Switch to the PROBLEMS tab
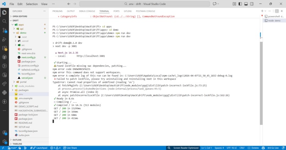Viewport: 286px width, 150px height. point(57,11)
